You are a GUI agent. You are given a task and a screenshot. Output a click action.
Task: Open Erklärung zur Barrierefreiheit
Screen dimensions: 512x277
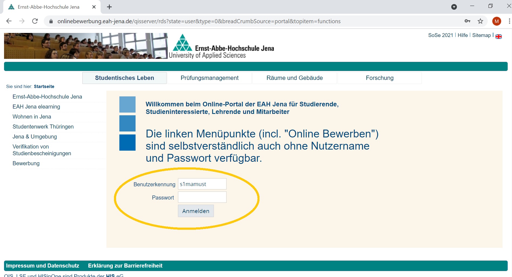click(125, 265)
